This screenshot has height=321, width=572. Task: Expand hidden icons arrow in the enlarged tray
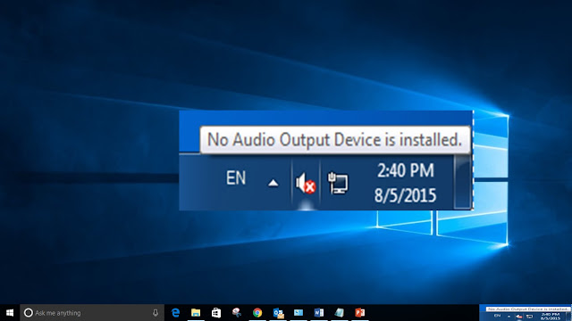click(273, 183)
